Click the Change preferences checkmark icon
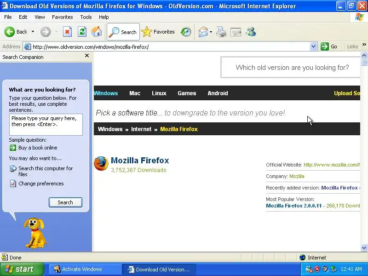 tap(13, 184)
